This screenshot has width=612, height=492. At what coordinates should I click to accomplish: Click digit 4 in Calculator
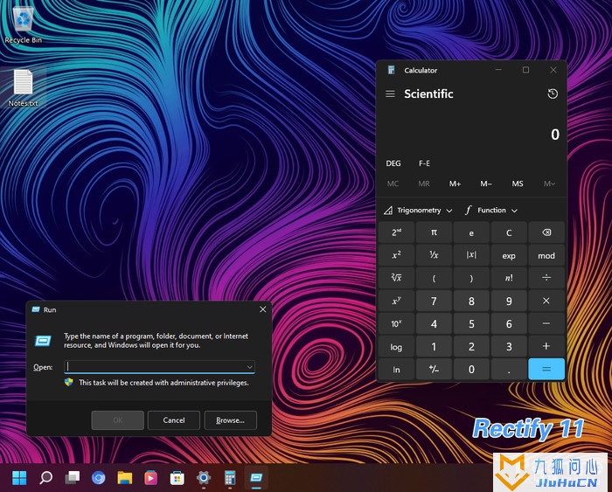[x=434, y=323]
